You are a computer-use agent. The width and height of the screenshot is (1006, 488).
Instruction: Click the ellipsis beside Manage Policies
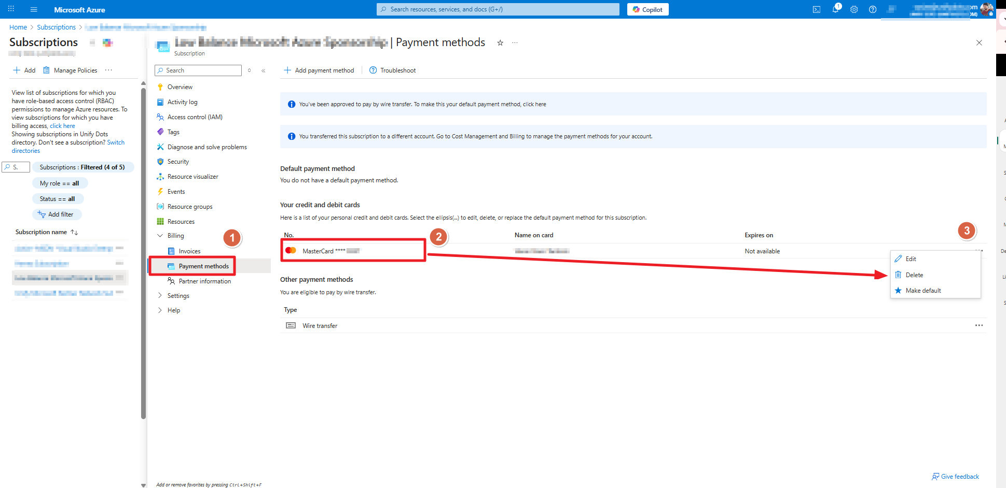click(x=108, y=70)
